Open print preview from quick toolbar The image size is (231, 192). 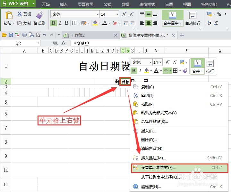point(38,35)
